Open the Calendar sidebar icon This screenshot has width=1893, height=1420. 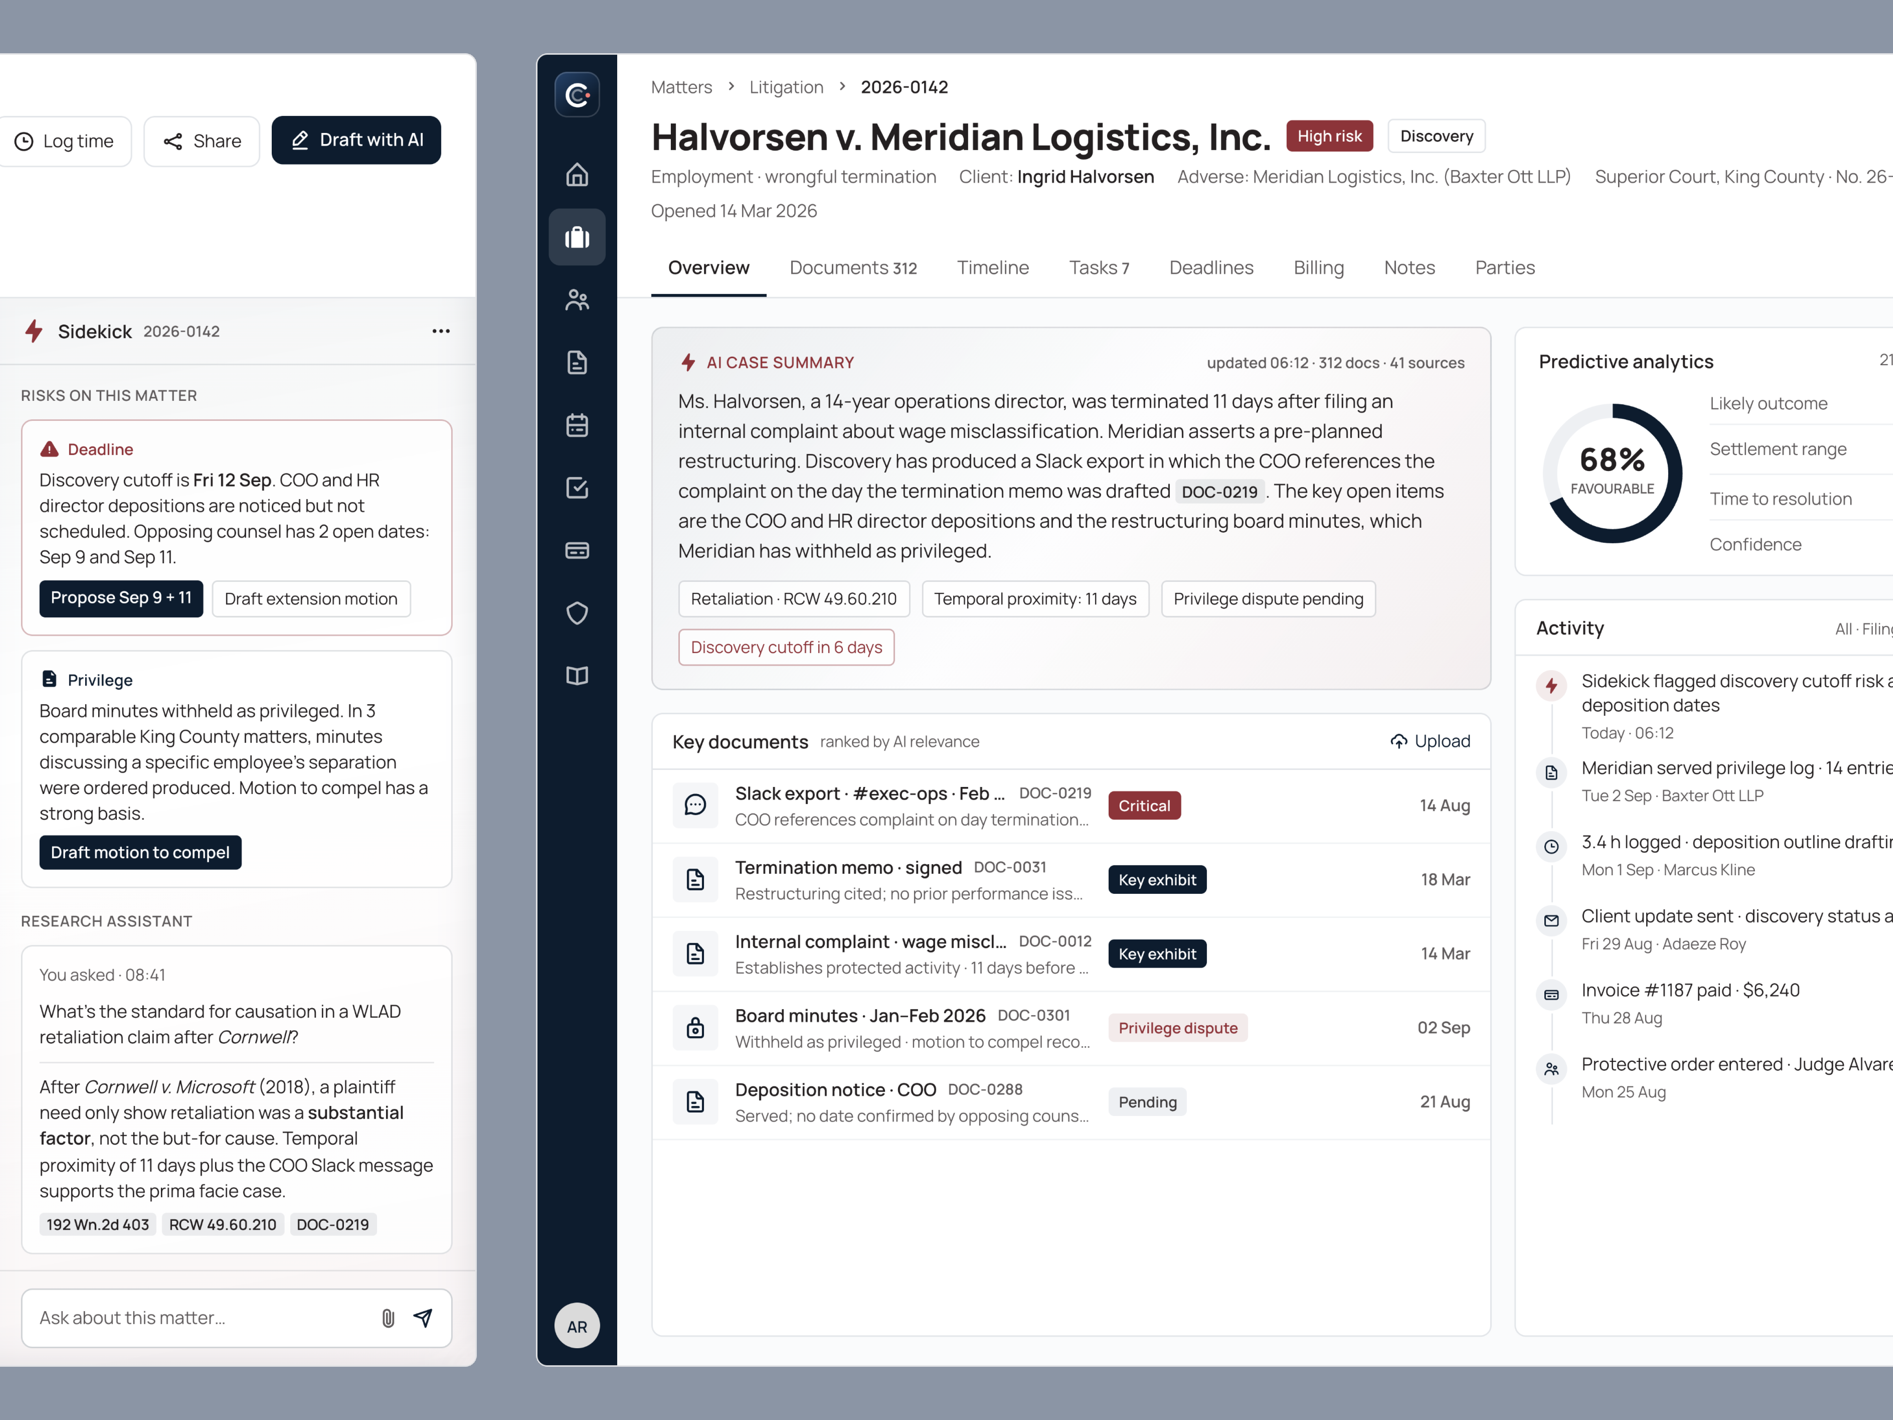coord(577,425)
